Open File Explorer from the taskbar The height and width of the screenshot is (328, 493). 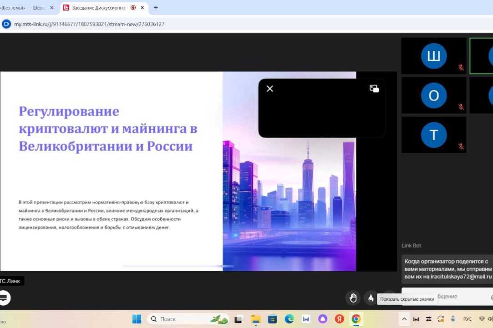click(256, 319)
